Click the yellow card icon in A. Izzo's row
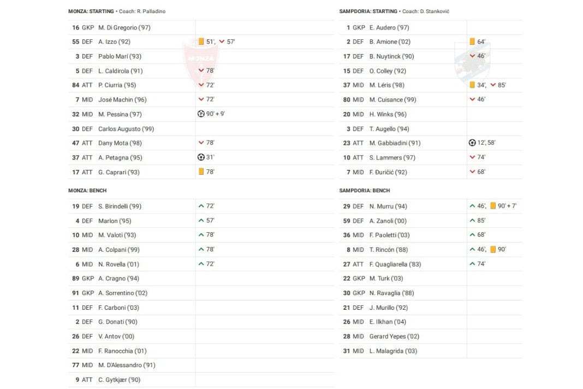This screenshot has width=583, height=389. pyautogui.click(x=201, y=42)
